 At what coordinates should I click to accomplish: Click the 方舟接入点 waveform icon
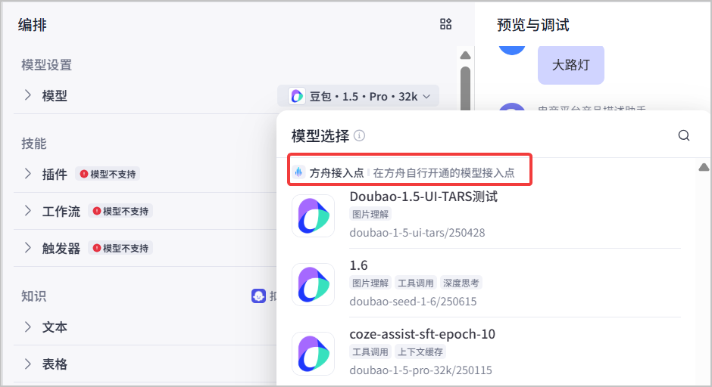coord(298,172)
